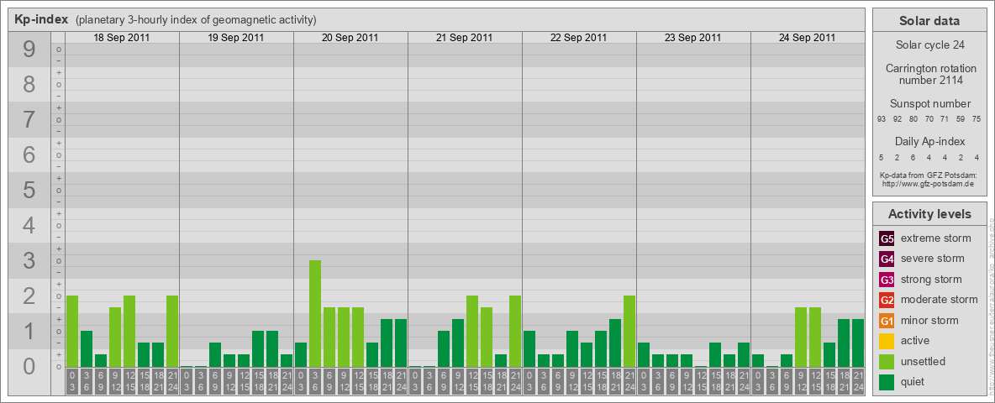Click the G2 moderate storm icon

tap(887, 300)
